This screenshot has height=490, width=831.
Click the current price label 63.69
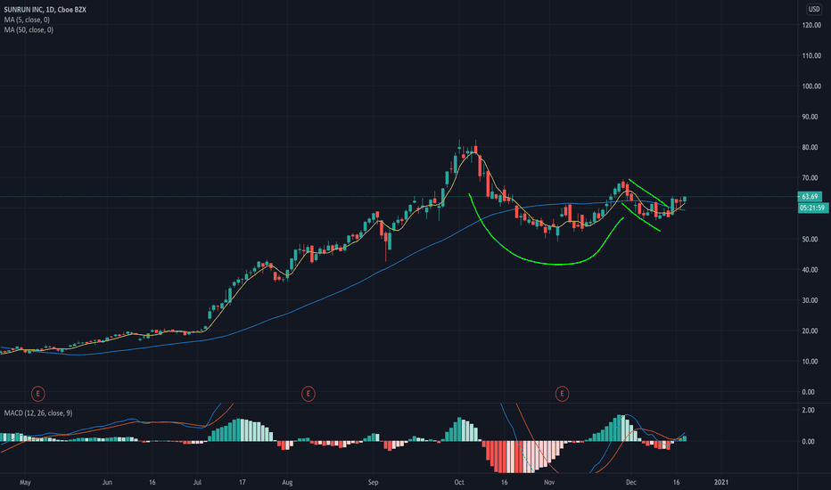pos(810,197)
